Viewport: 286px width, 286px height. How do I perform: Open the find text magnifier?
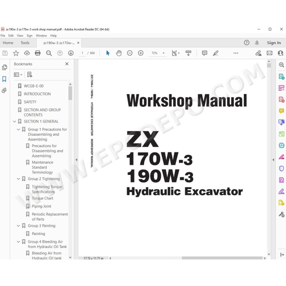pyautogui.click(x=49, y=53)
